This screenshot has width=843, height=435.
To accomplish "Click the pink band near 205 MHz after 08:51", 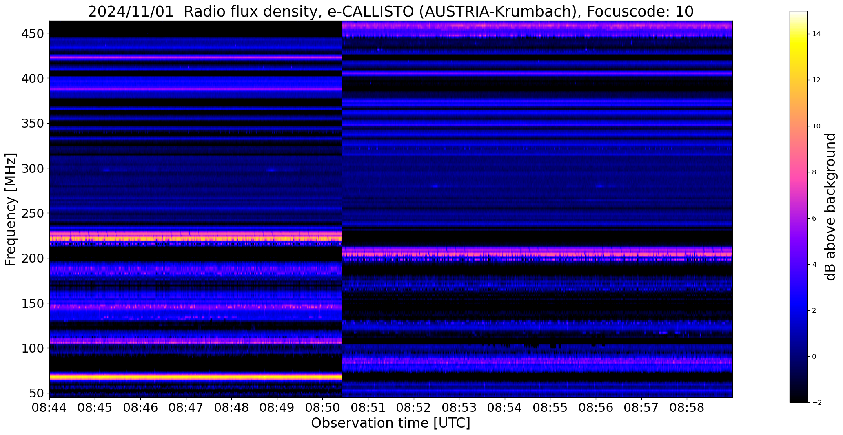I will 537,254.
